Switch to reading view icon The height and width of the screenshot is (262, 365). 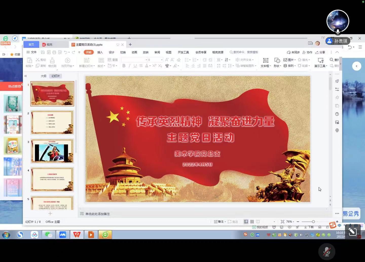(258, 221)
